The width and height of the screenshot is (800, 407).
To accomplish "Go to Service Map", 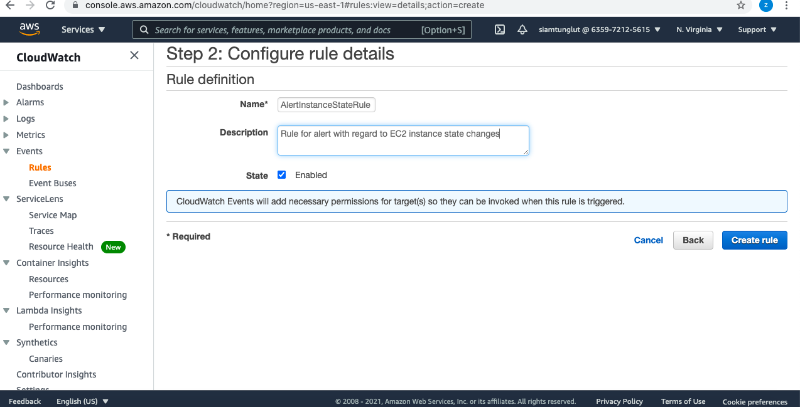I will 53,215.
